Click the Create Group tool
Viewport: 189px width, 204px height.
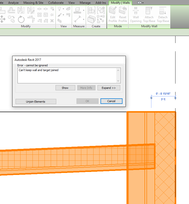coord(101,10)
